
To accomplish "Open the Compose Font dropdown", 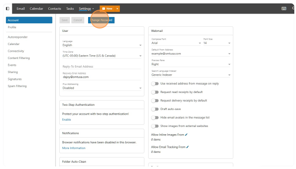I will pos(176,43).
